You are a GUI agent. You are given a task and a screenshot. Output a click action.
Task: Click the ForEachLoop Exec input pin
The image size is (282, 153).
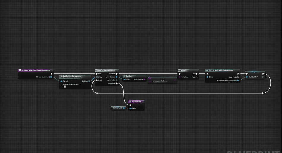click(x=97, y=74)
